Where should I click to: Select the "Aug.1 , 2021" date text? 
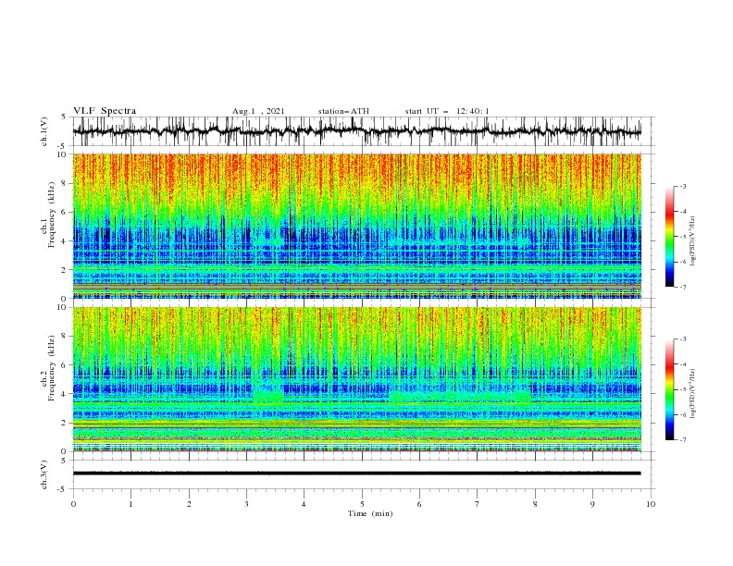(x=258, y=111)
